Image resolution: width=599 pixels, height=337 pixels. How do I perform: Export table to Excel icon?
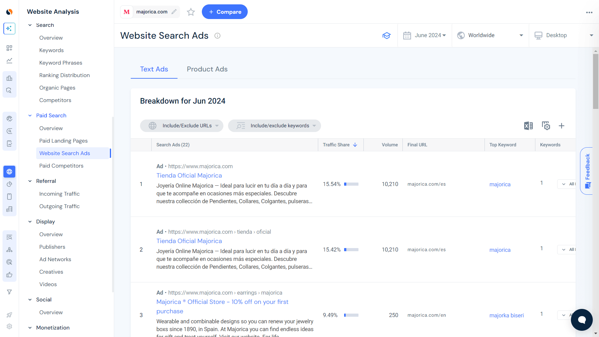click(x=528, y=126)
